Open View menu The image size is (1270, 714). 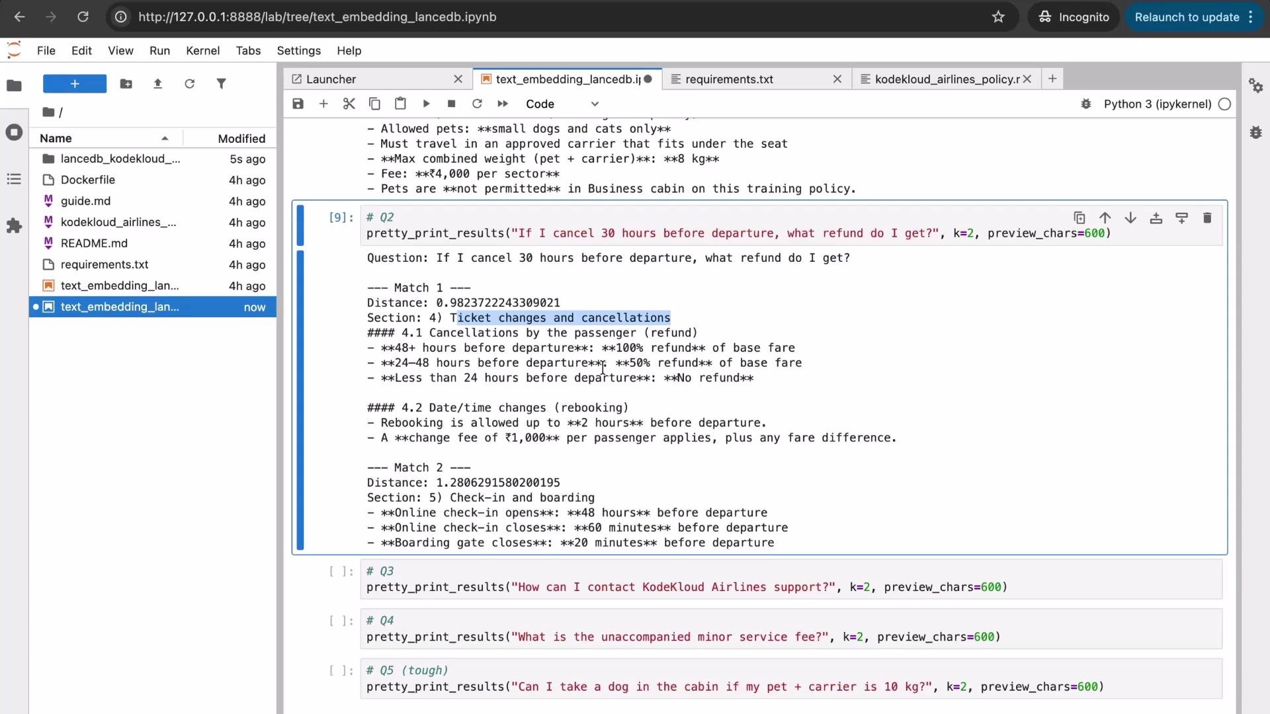coord(120,51)
